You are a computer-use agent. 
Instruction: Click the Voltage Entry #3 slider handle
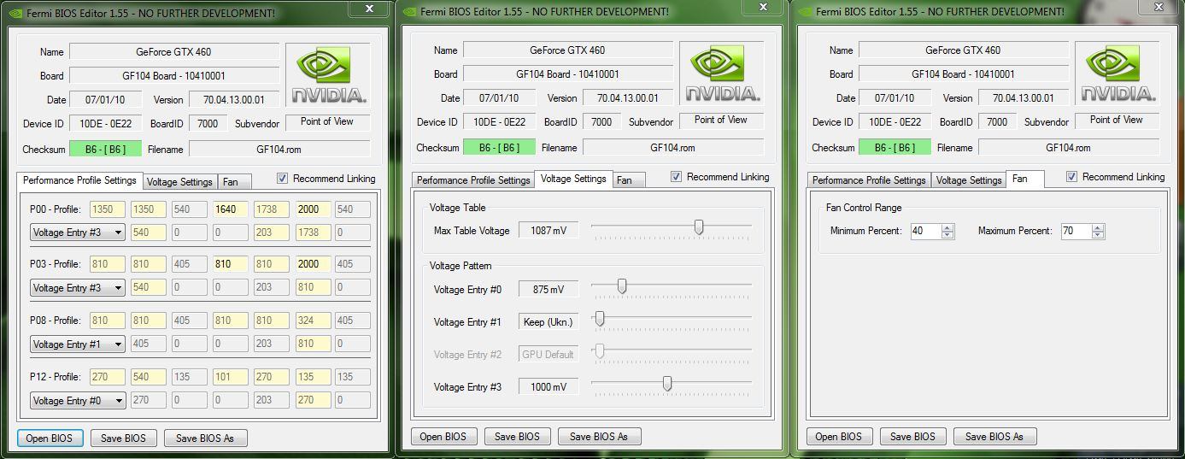tap(667, 384)
